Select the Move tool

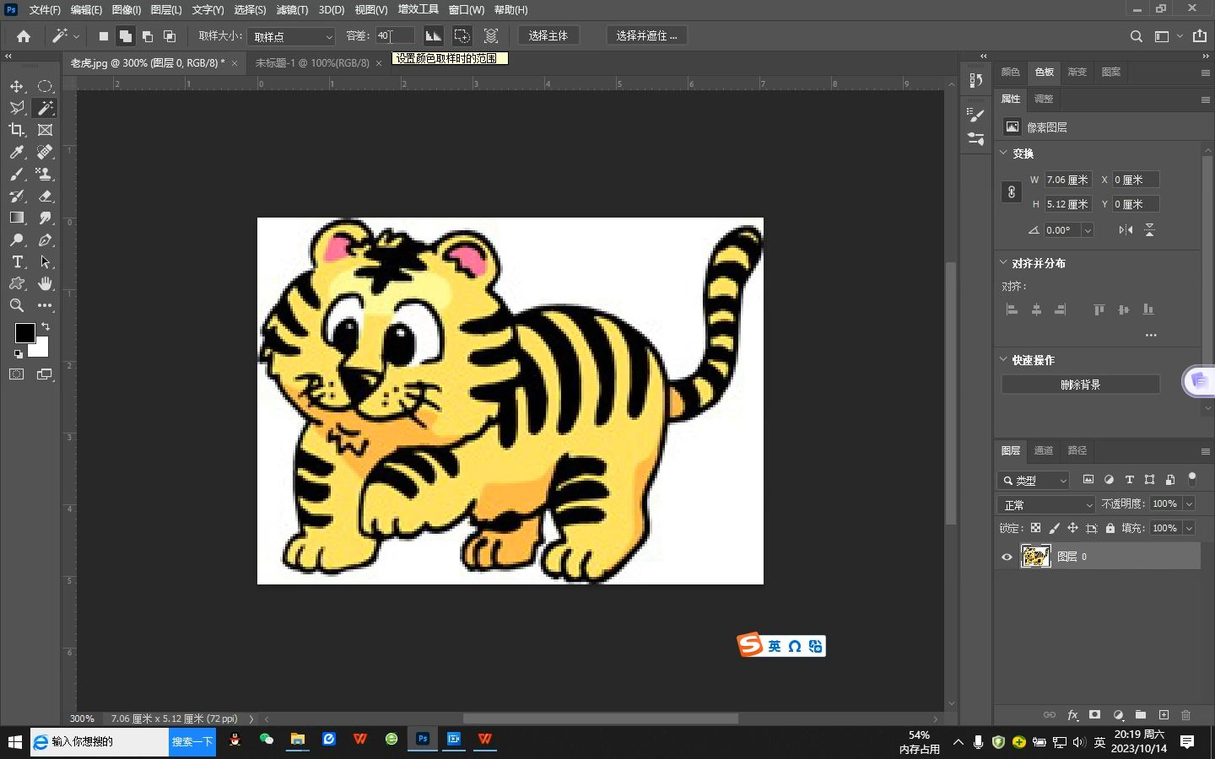[x=17, y=86]
